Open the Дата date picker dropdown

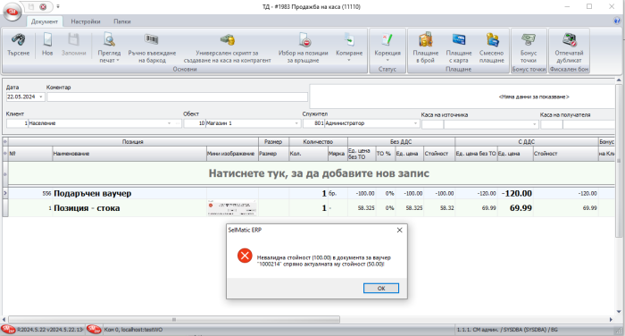click(x=41, y=97)
